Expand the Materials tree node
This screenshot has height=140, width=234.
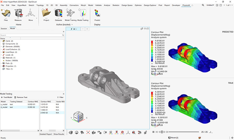click(x=1, y=58)
